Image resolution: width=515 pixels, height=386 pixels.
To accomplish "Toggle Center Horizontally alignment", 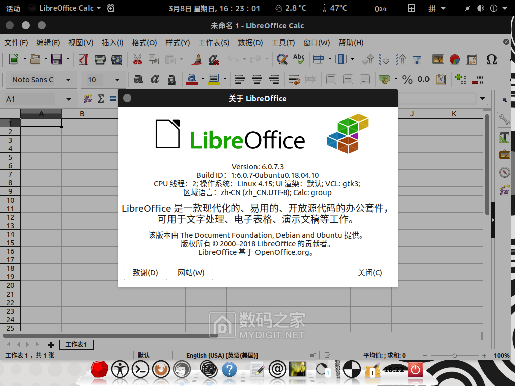I will (257, 79).
